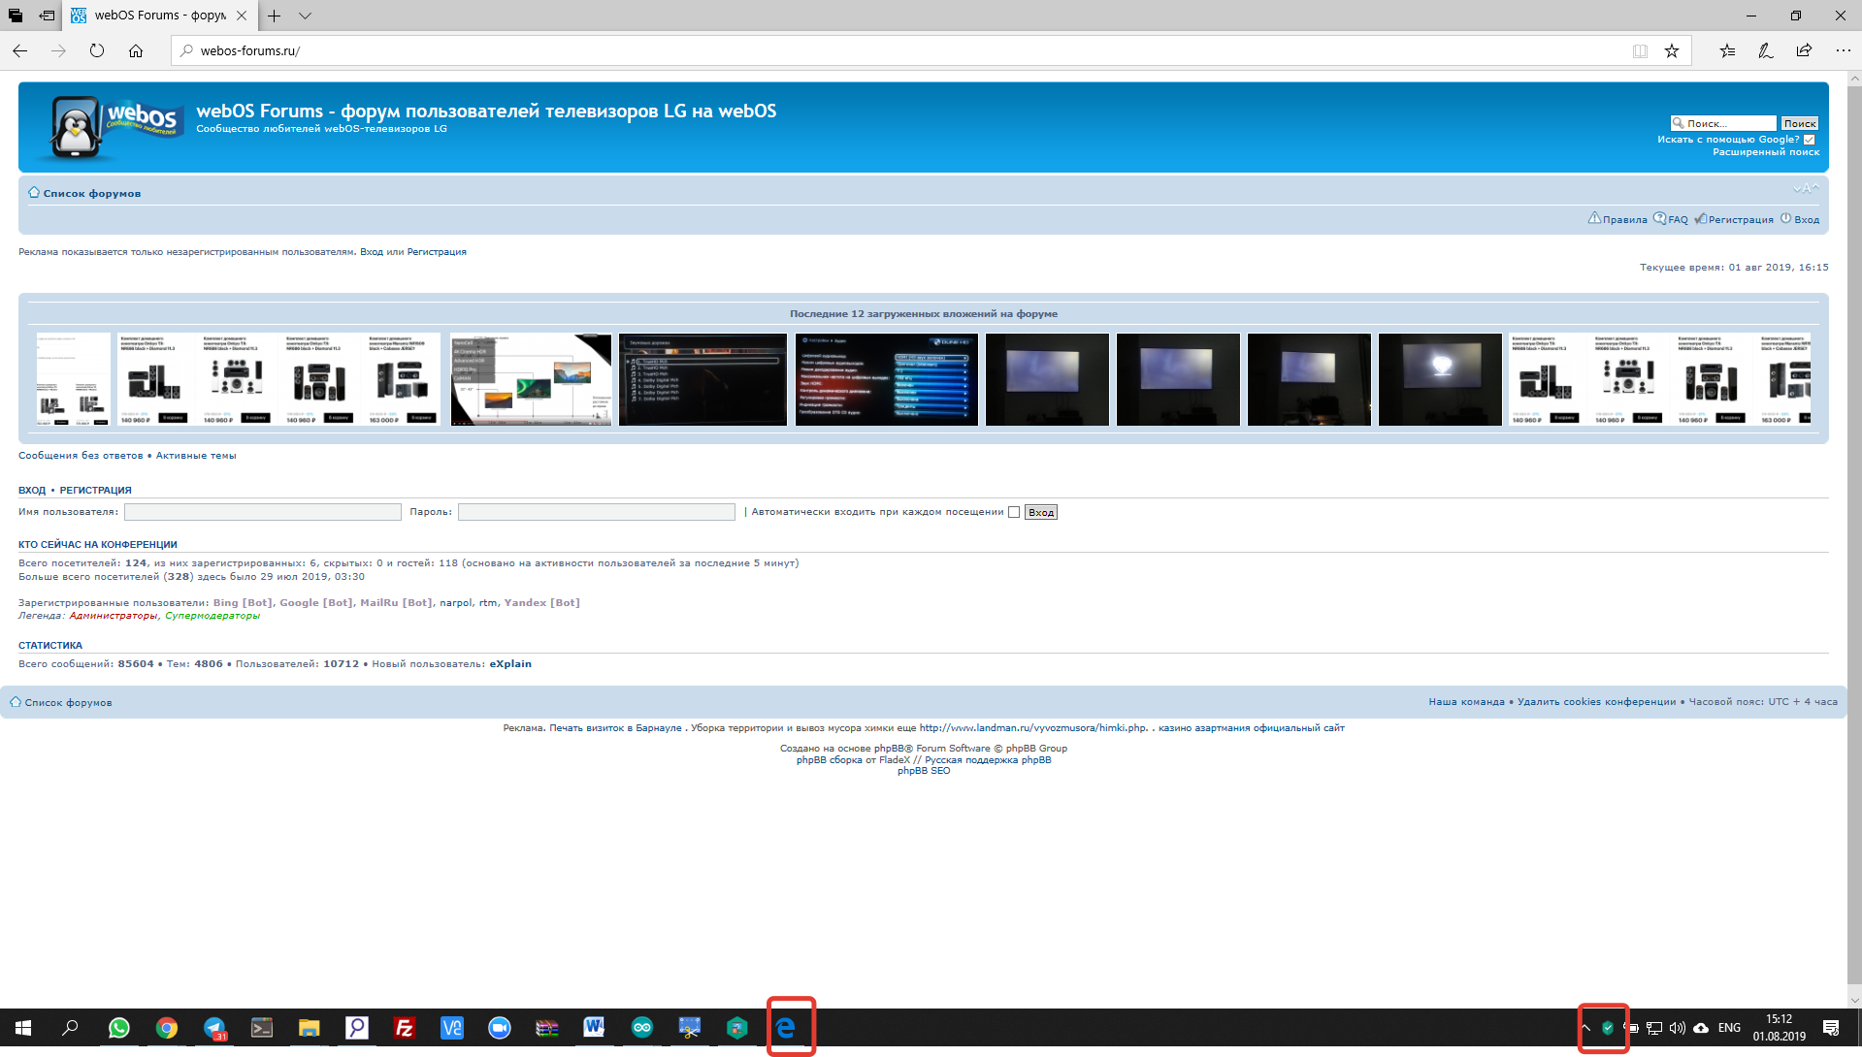Open the Add notes pen icon
The image size is (1862, 1057).
(x=1765, y=50)
